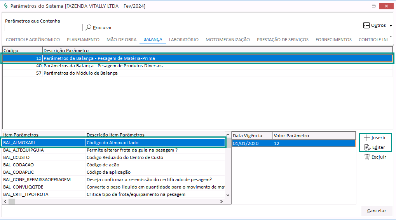Open the PRESTAÇÃO DE SERVIÇOS tab
This screenshot has width=396, height=220.
pyautogui.click(x=283, y=40)
